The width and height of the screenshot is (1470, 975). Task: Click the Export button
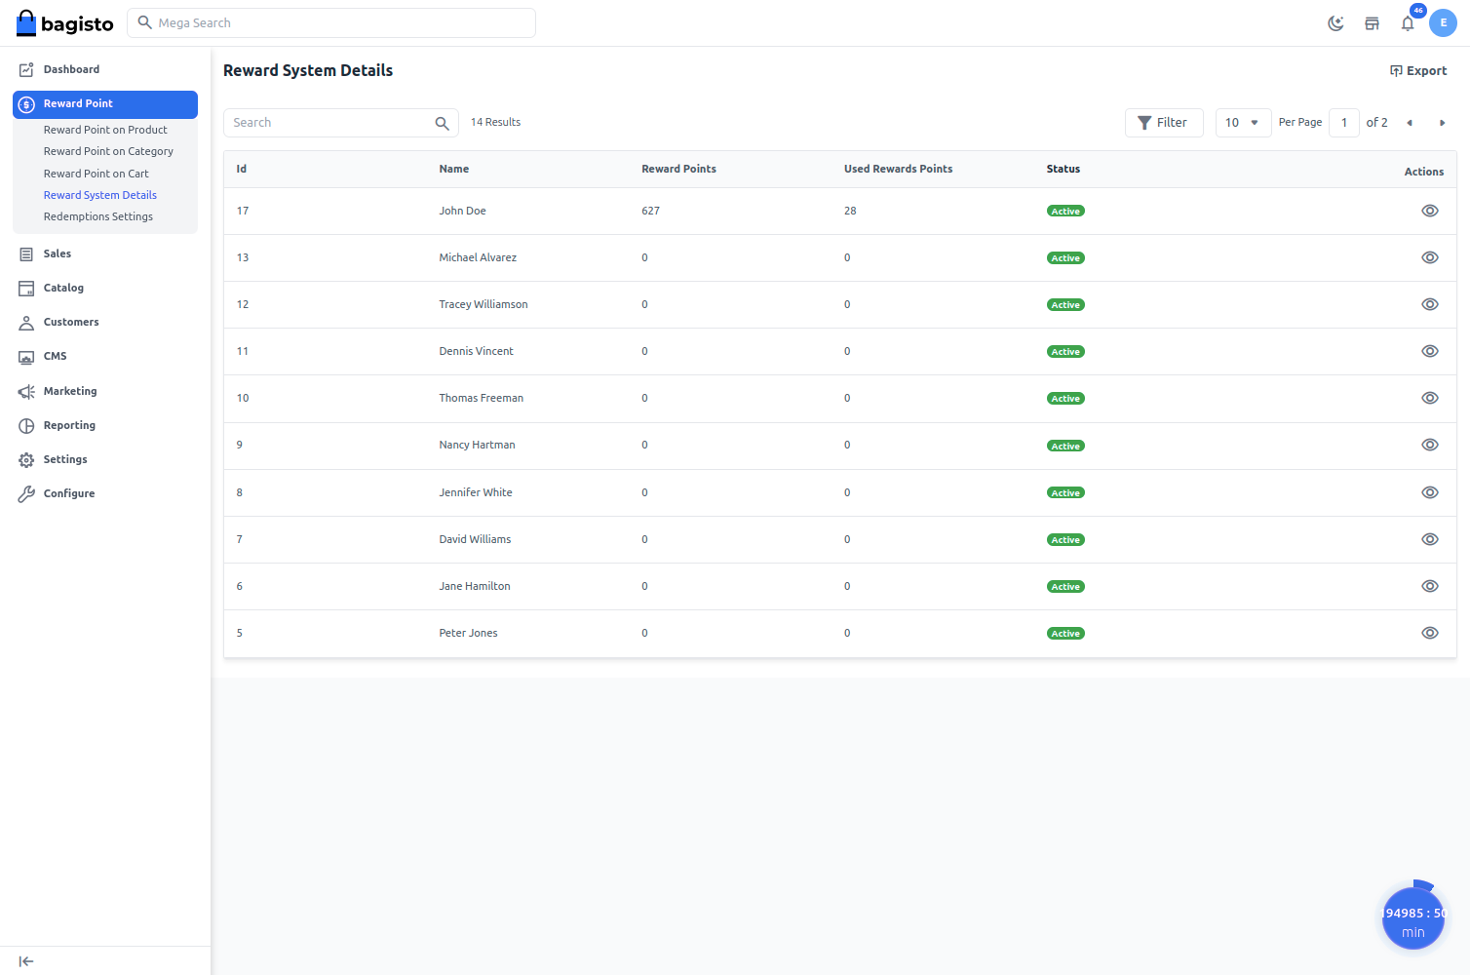[1418, 71]
